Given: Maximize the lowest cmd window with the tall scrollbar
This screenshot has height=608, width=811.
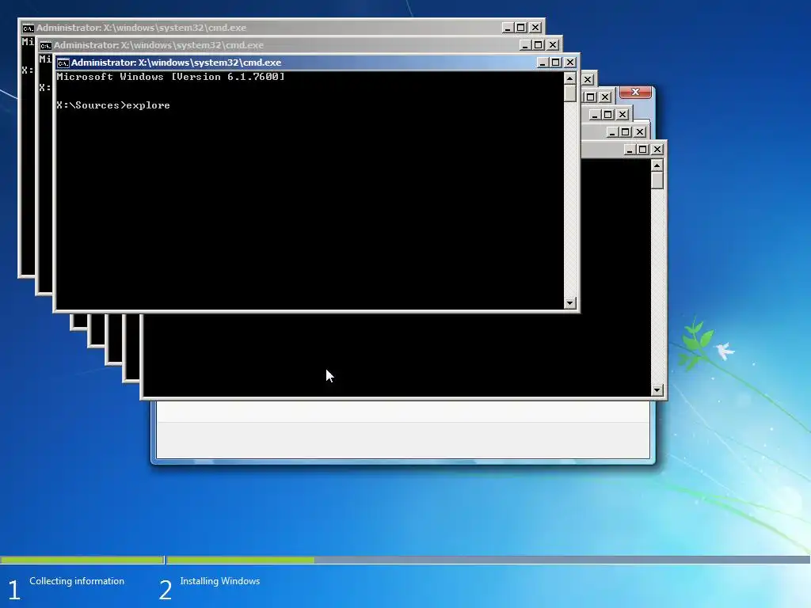Looking at the screenshot, I should click(643, 150).
